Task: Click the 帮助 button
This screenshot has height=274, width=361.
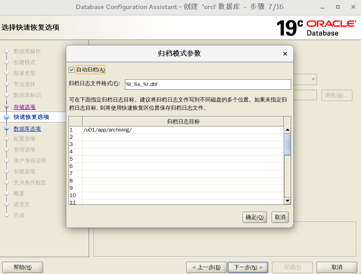Action: coord(23,267)
